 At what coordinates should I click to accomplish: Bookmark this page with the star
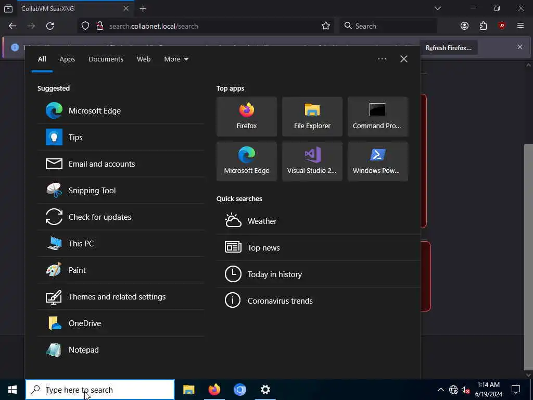[x=326, y=26]
